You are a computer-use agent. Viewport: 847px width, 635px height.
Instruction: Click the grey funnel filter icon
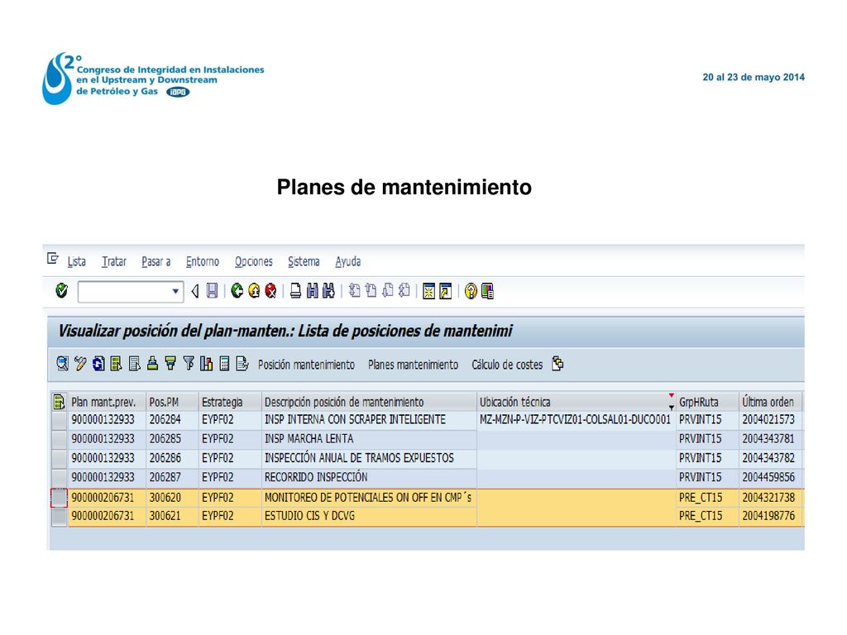point(189,364)
